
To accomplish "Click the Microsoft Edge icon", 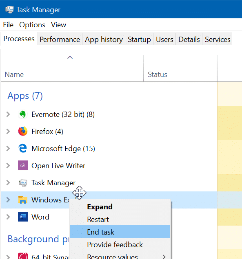I will 23,148.
